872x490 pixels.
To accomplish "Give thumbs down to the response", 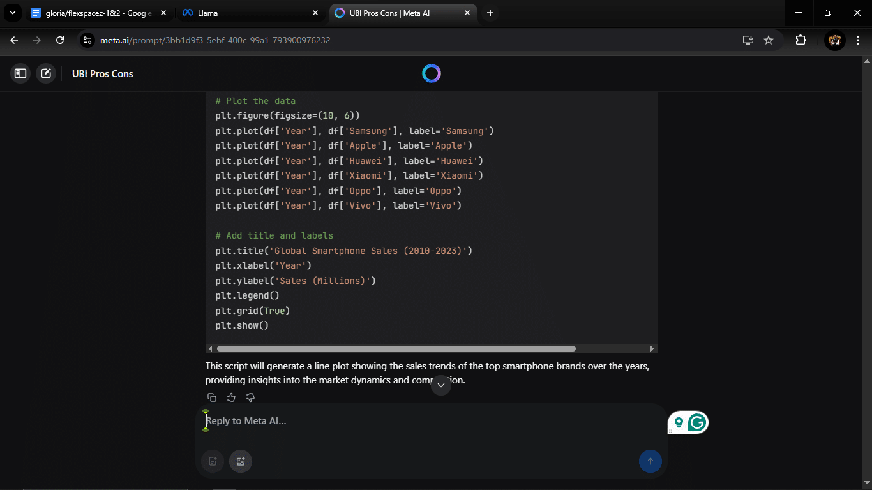I will tap(250, 397).
